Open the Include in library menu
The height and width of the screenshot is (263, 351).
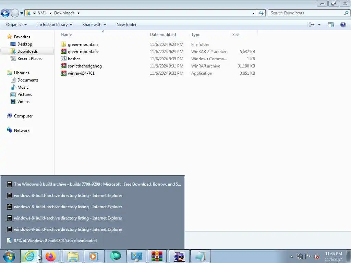(55, 25)
